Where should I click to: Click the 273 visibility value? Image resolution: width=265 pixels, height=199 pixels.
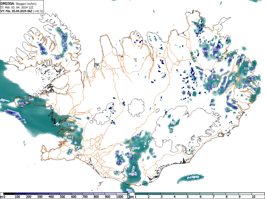[x=234, y=102]
